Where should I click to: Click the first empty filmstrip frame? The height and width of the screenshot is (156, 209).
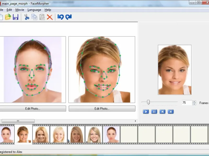129,134
